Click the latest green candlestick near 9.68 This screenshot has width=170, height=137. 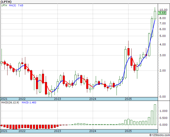pyautogui.click(x=155, y=15)
